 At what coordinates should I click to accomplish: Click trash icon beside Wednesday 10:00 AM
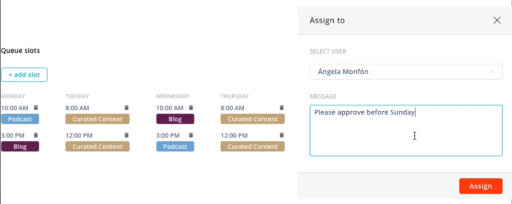click(191, 108)
